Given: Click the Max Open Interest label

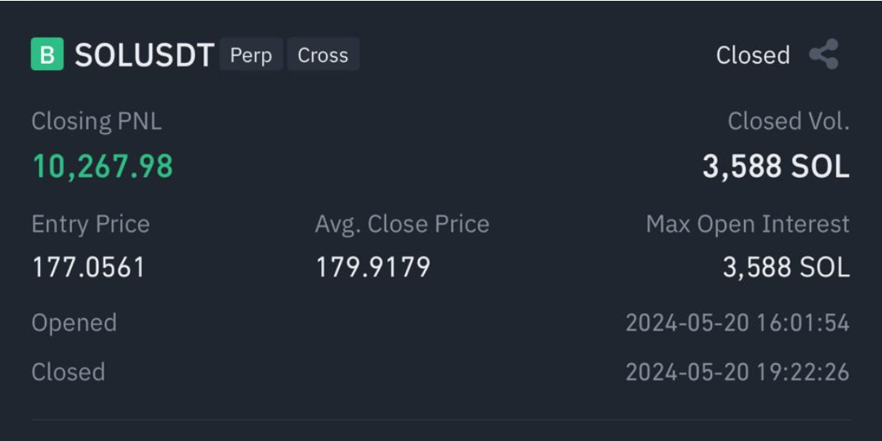Looking at the screenshot, I should pyautogui.click(x=747, y=224).
